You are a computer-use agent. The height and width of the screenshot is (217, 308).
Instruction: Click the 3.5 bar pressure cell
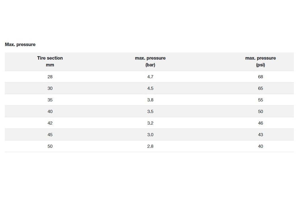tap(150, 111)
